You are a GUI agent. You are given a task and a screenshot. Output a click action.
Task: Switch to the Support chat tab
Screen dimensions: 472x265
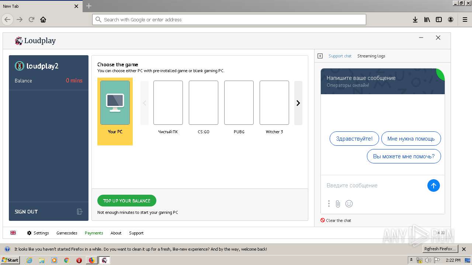pyautogui.click(x=340, y=56)
